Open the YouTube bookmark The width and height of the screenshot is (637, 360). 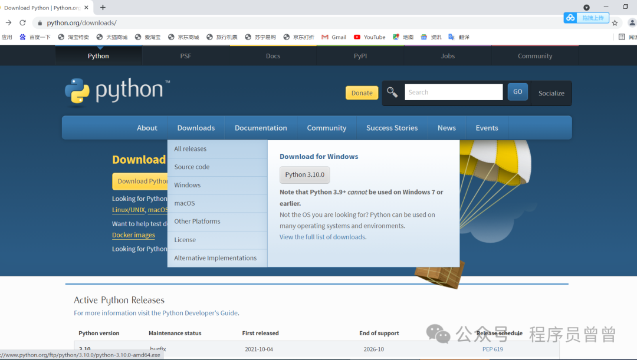coord(369,37)
